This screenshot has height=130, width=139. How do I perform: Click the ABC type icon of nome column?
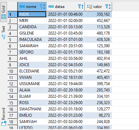tap(22, 7)
